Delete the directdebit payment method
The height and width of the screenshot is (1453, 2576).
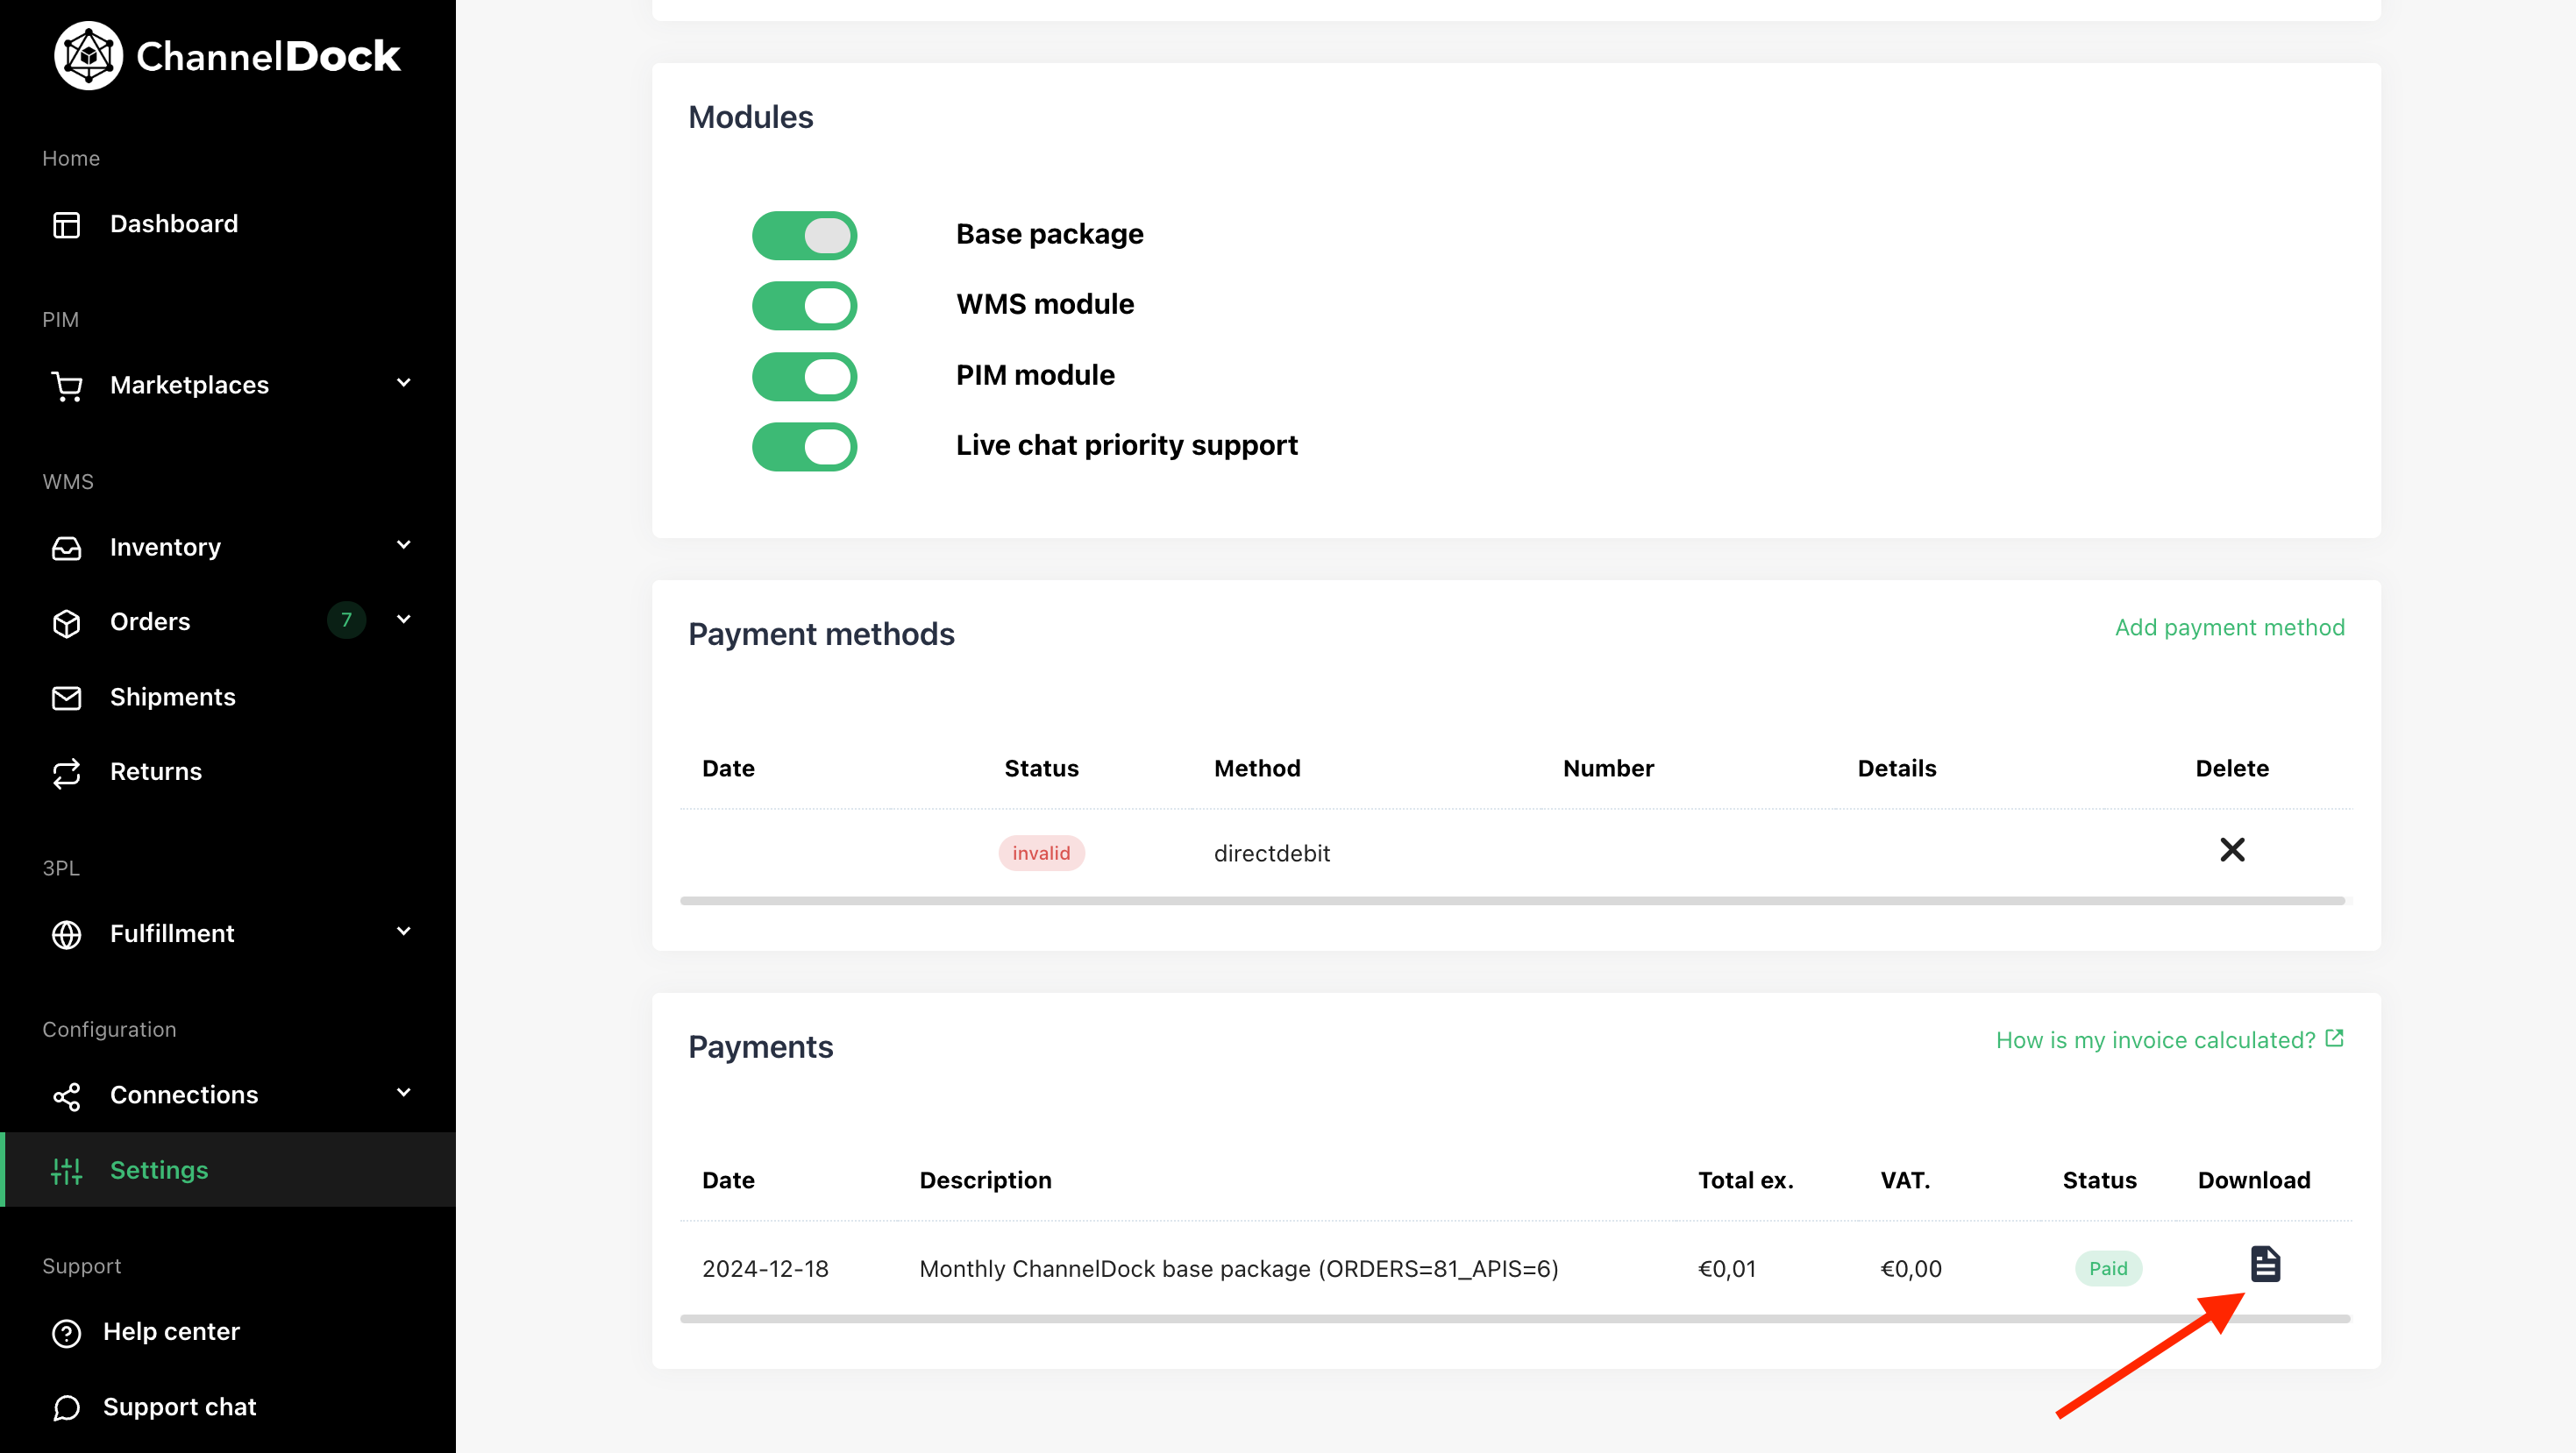coord(2232,850)
